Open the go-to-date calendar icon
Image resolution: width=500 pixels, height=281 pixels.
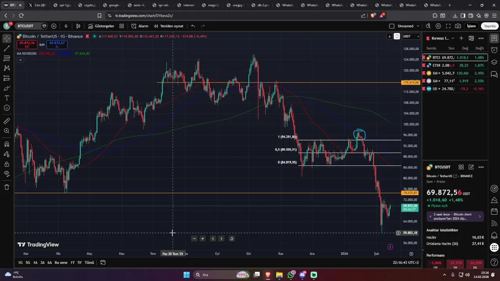(103, 263)
